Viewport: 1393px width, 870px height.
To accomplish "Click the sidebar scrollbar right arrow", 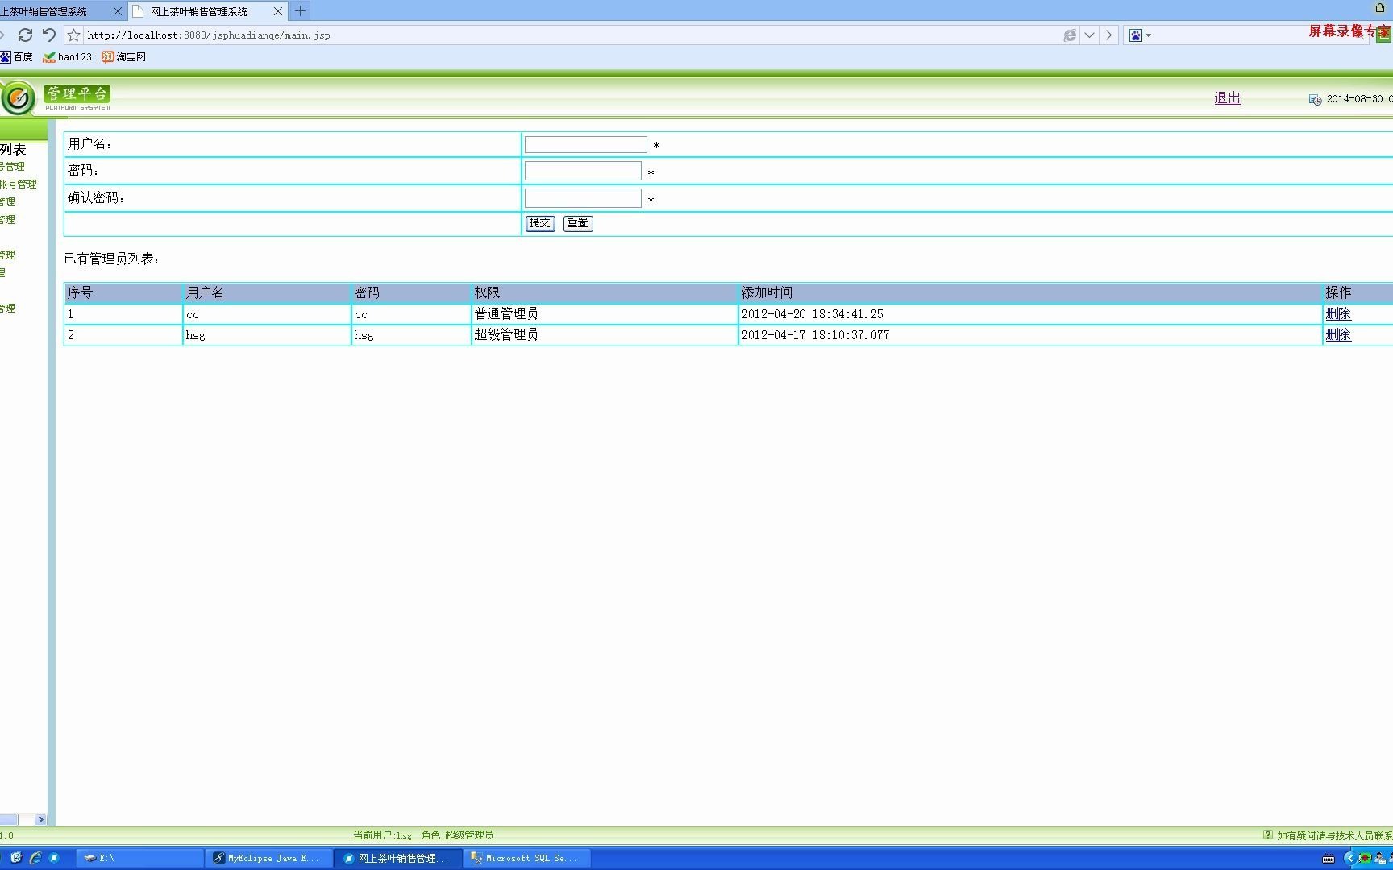I will click(40, 819).
